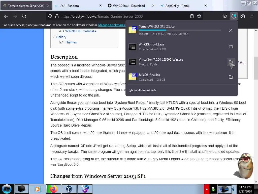Close the AppOnFly - Portal tab
The image size is (258, 194).
coord(206,6)
